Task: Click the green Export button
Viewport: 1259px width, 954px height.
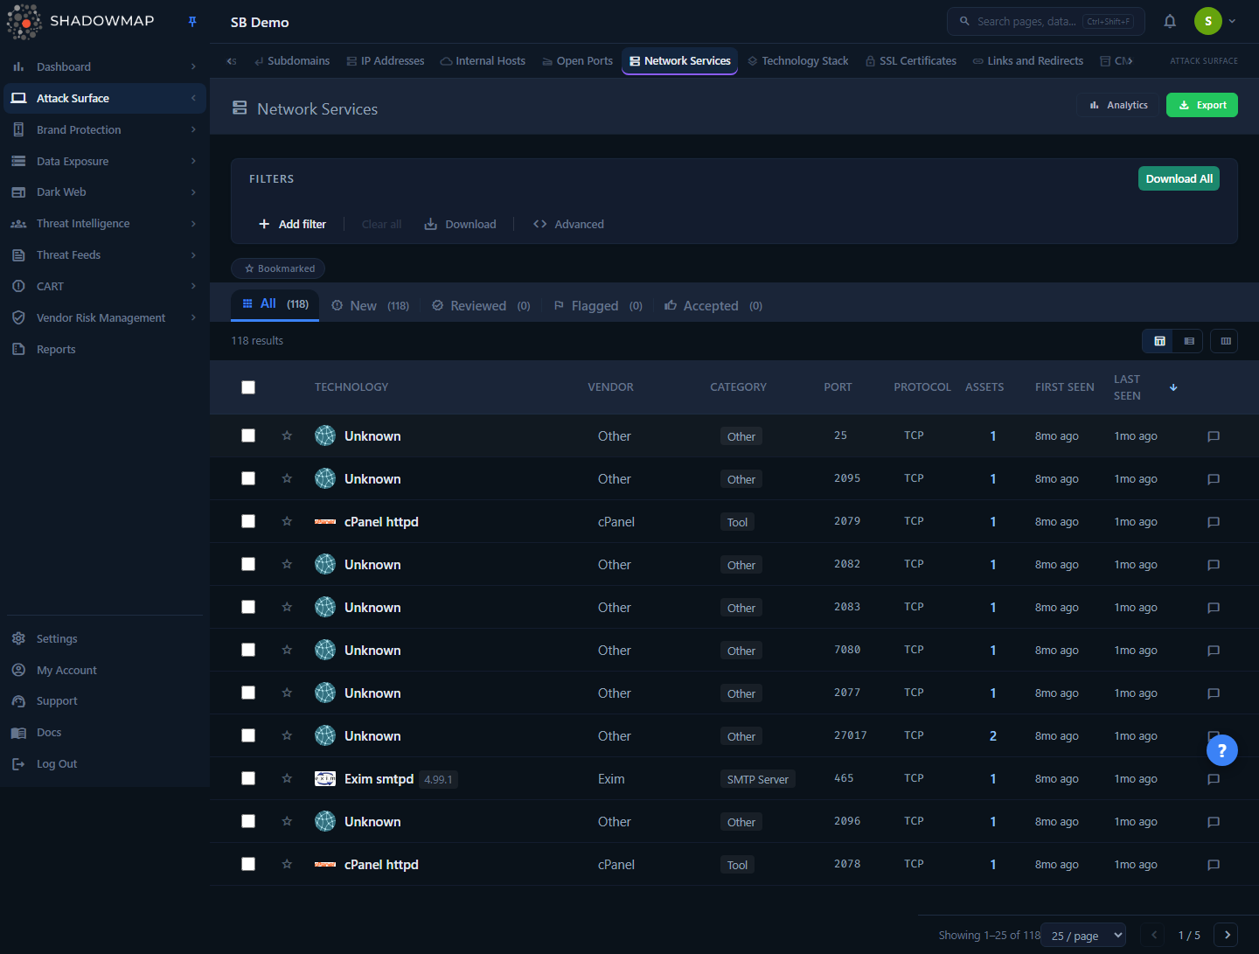Action: click(x=1201, y=105)
